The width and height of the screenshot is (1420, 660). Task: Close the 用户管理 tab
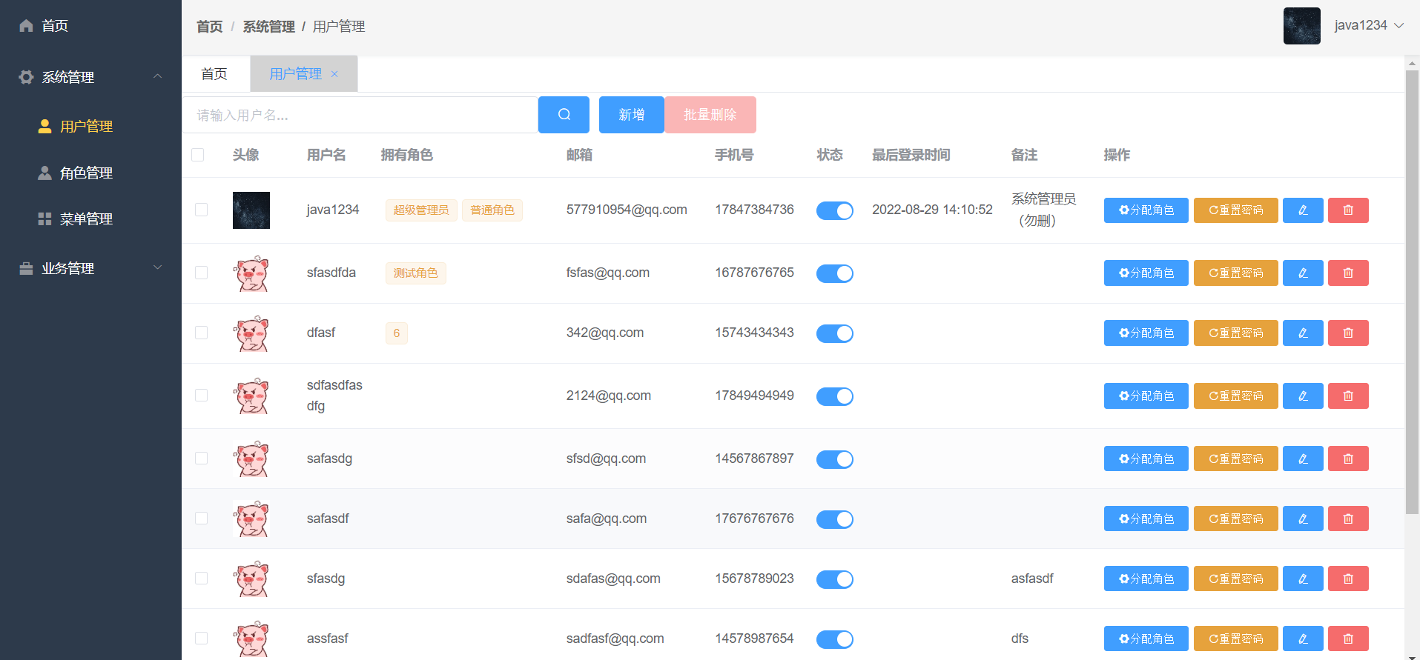pos(334,74)
